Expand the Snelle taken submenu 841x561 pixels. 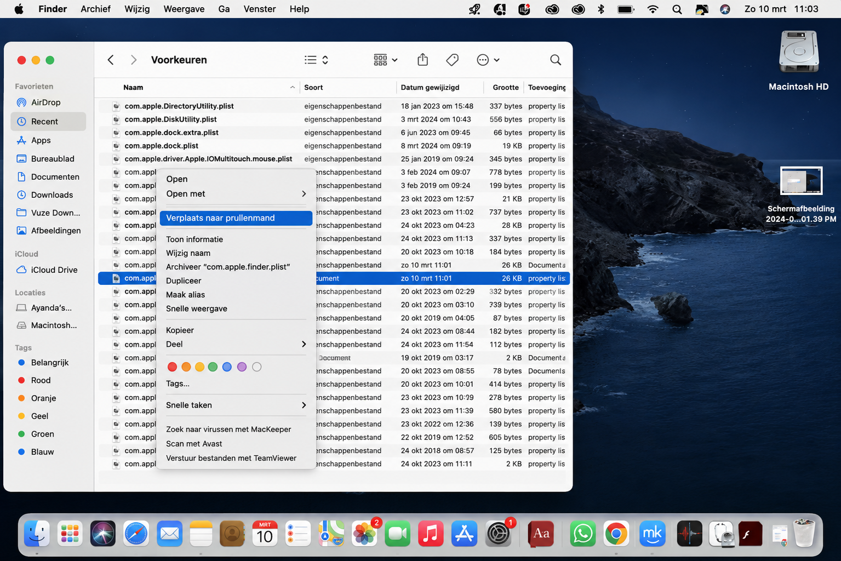(236, 405)
